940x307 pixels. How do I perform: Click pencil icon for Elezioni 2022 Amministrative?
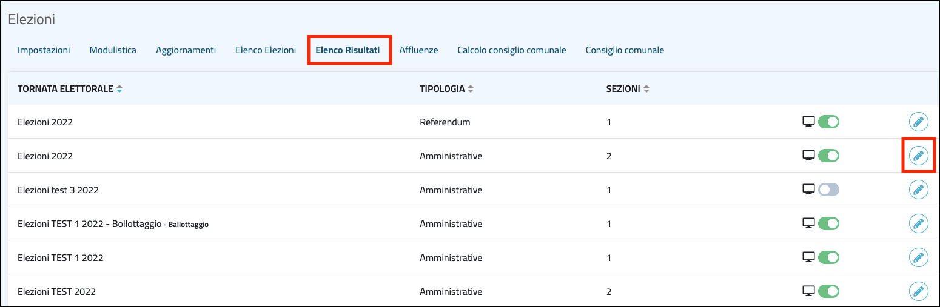(918, 156)
